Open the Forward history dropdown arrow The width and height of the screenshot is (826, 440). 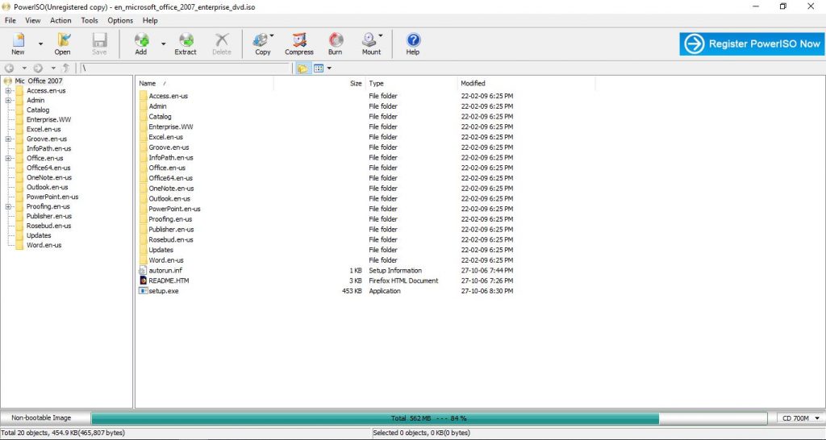point(53,68)
